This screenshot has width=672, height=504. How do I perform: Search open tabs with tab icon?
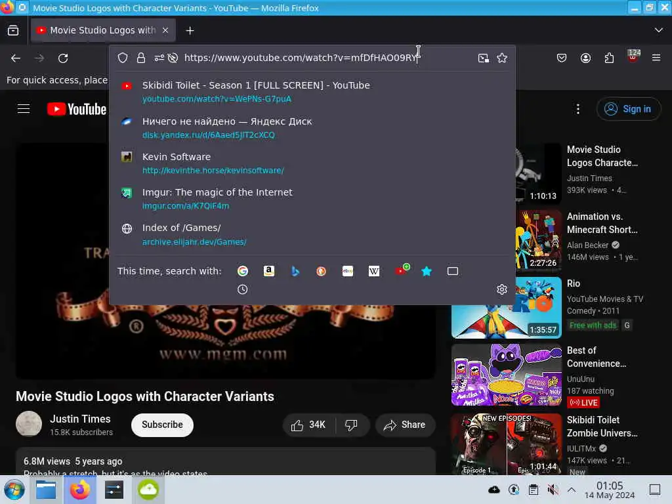pos(453,271)
